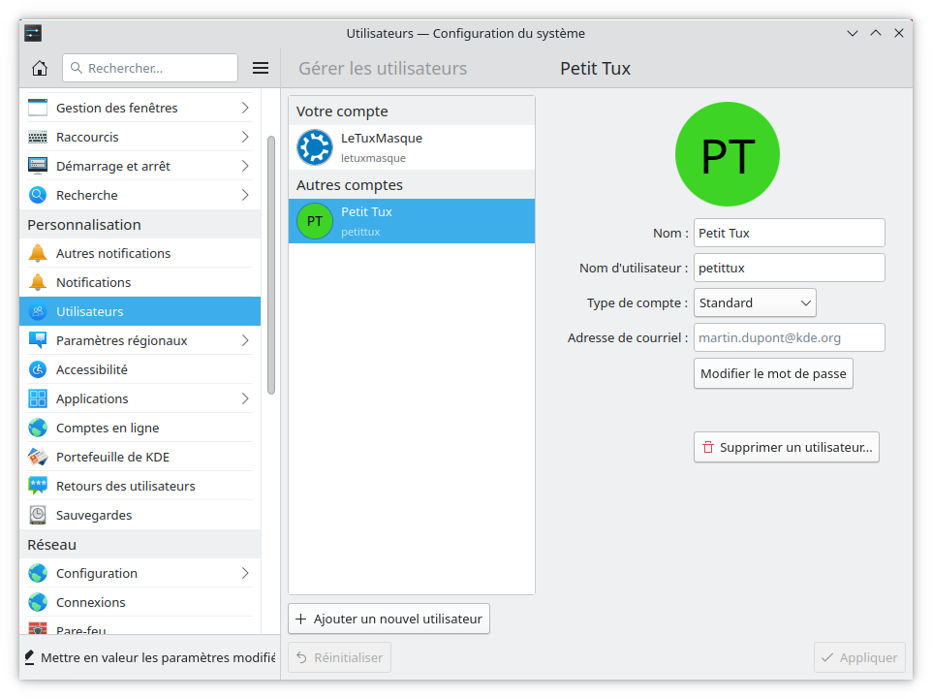Open the Pare-feu entry
Screen dimensions: 932x699
pyautogui.click(x=140, y=626)
